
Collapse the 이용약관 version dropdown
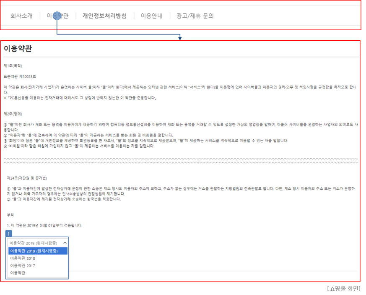(38, 243)
